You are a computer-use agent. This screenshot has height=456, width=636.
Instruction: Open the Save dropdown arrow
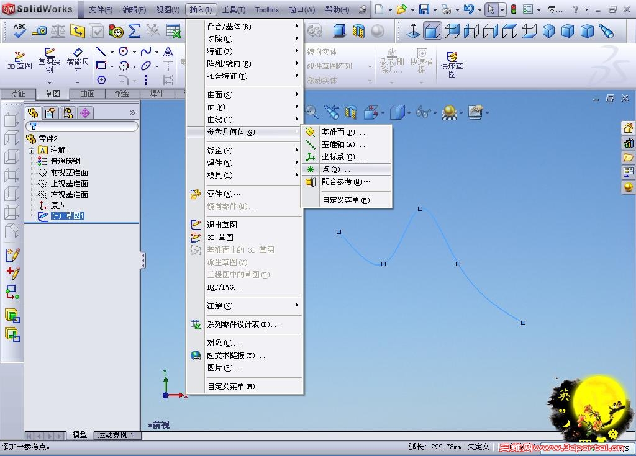coord(434,9)
